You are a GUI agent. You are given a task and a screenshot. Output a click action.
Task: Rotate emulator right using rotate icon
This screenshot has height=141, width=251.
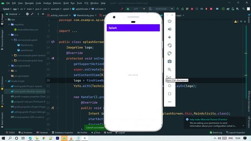169,53
